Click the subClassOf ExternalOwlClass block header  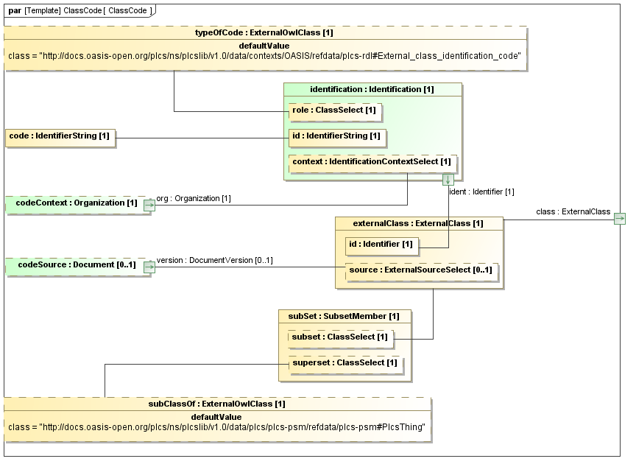click(216, 404)
